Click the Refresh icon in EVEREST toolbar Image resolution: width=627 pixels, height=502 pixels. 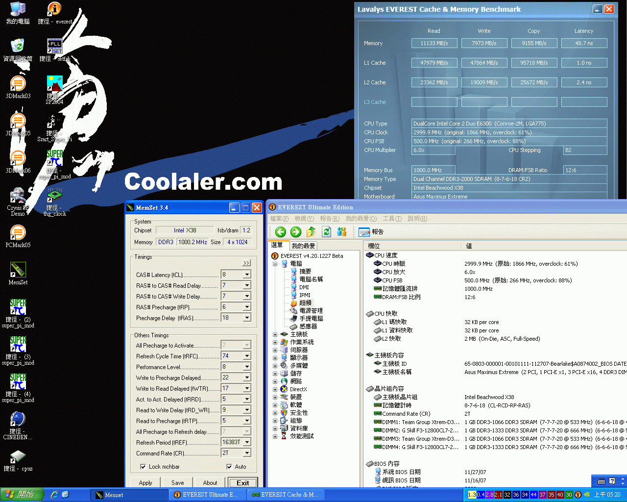point(326,232)
